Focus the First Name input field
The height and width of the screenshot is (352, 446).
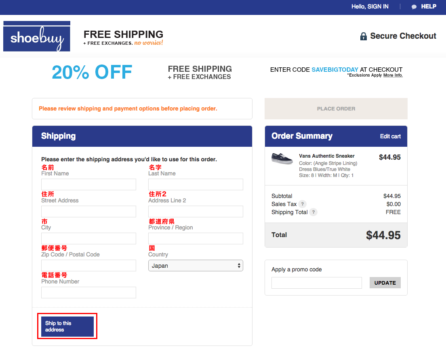click(89, 185)
